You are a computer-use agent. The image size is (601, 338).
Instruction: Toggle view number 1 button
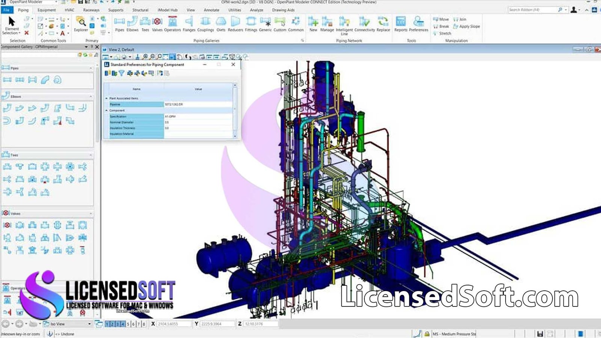pyautogui.click(x=107, y=324)
